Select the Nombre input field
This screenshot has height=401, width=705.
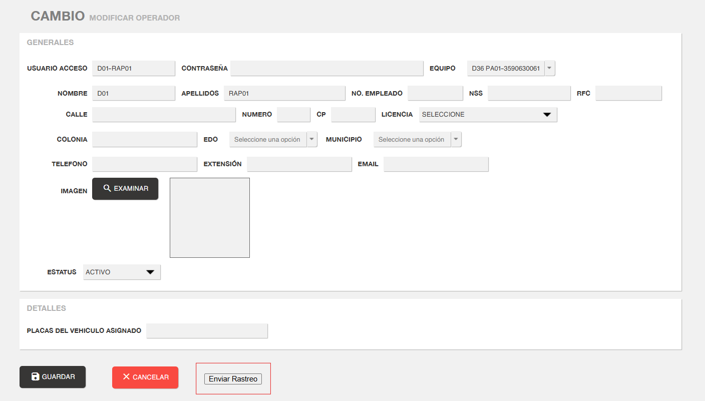133,93
